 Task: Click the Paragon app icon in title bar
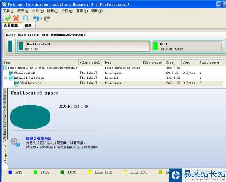tap(4, 4)
